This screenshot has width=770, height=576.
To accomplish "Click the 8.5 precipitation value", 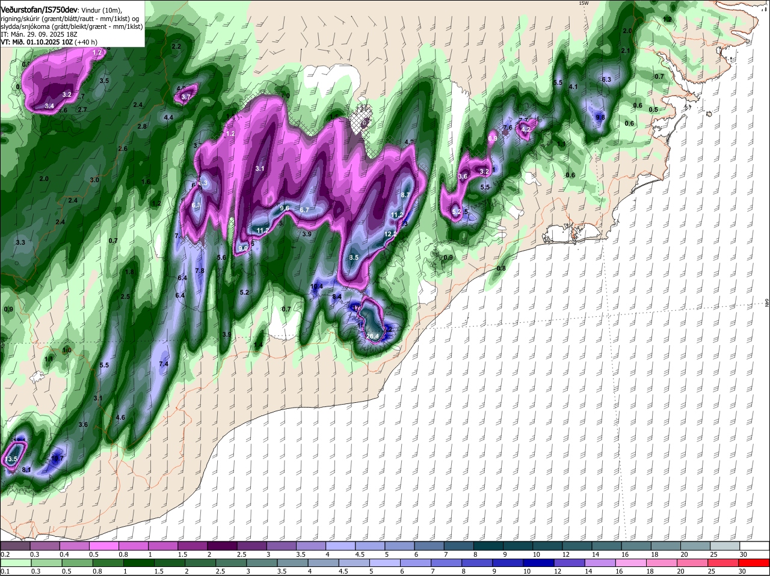I will point(354,257).
